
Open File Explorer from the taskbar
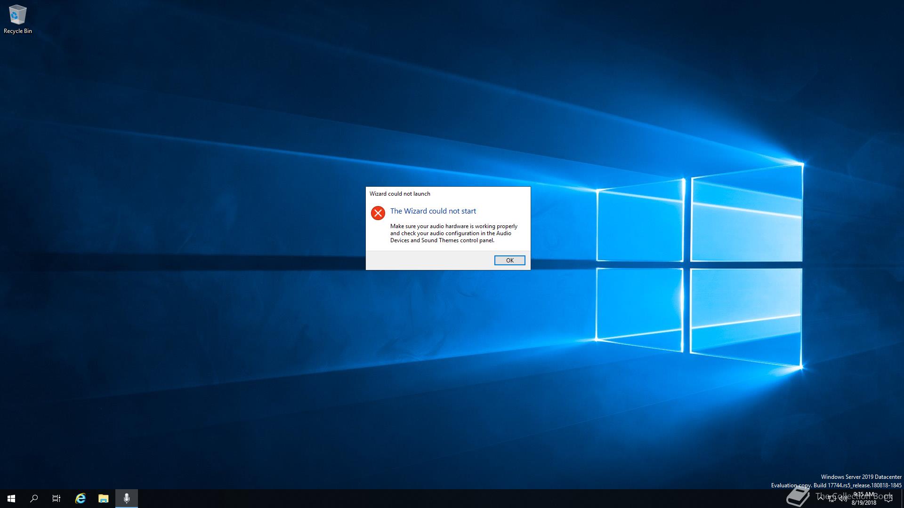click(103, 499)
